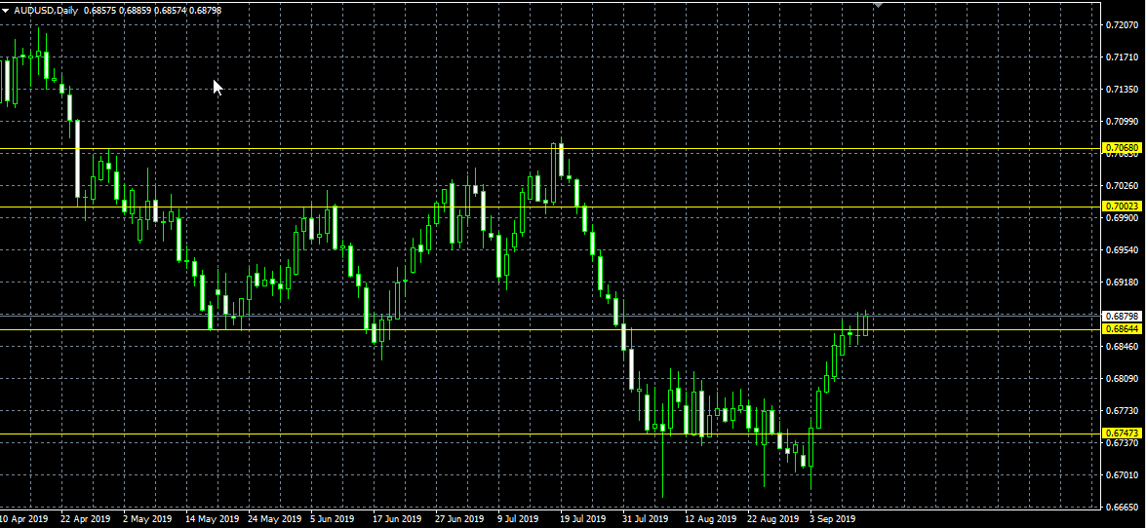Click the 10 Apr 2019 date label
1146x528 pixels.
click(x=24, y=519)
